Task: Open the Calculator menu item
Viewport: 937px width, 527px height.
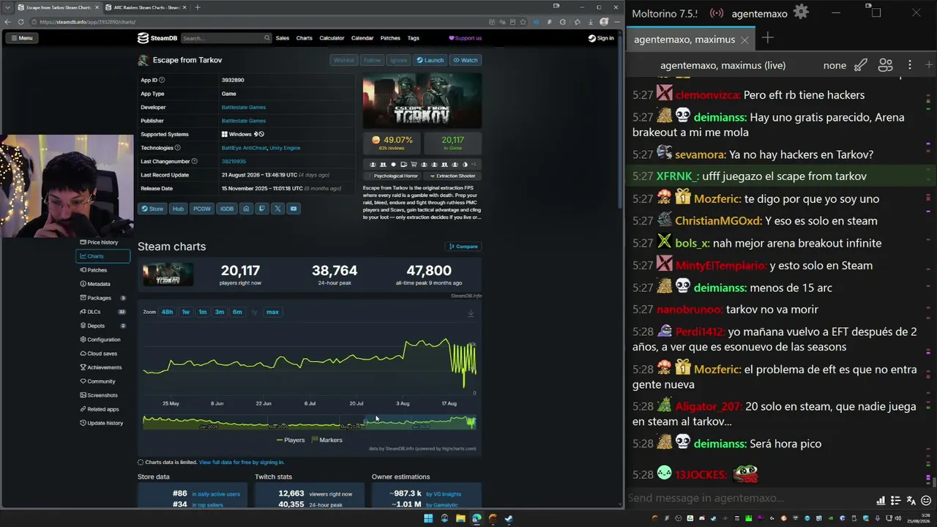Action: 332,38
